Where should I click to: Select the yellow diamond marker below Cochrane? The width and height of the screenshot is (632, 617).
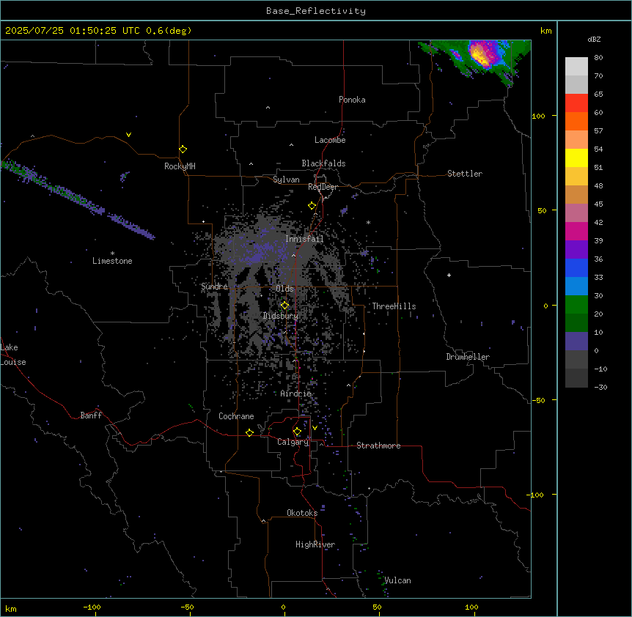coord(249,432)
